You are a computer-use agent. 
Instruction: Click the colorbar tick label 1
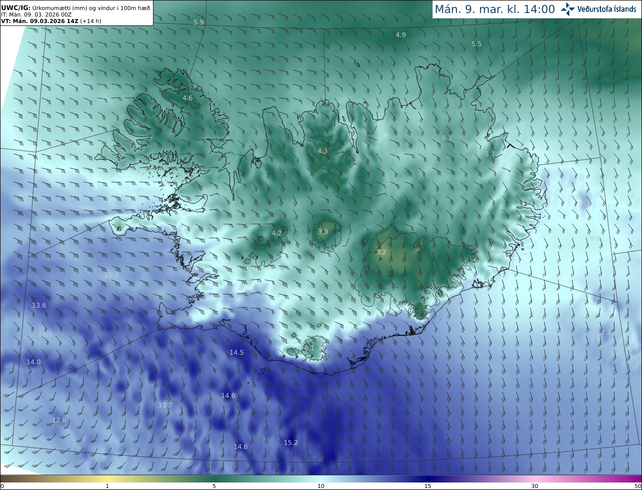(x=107, y=486)
